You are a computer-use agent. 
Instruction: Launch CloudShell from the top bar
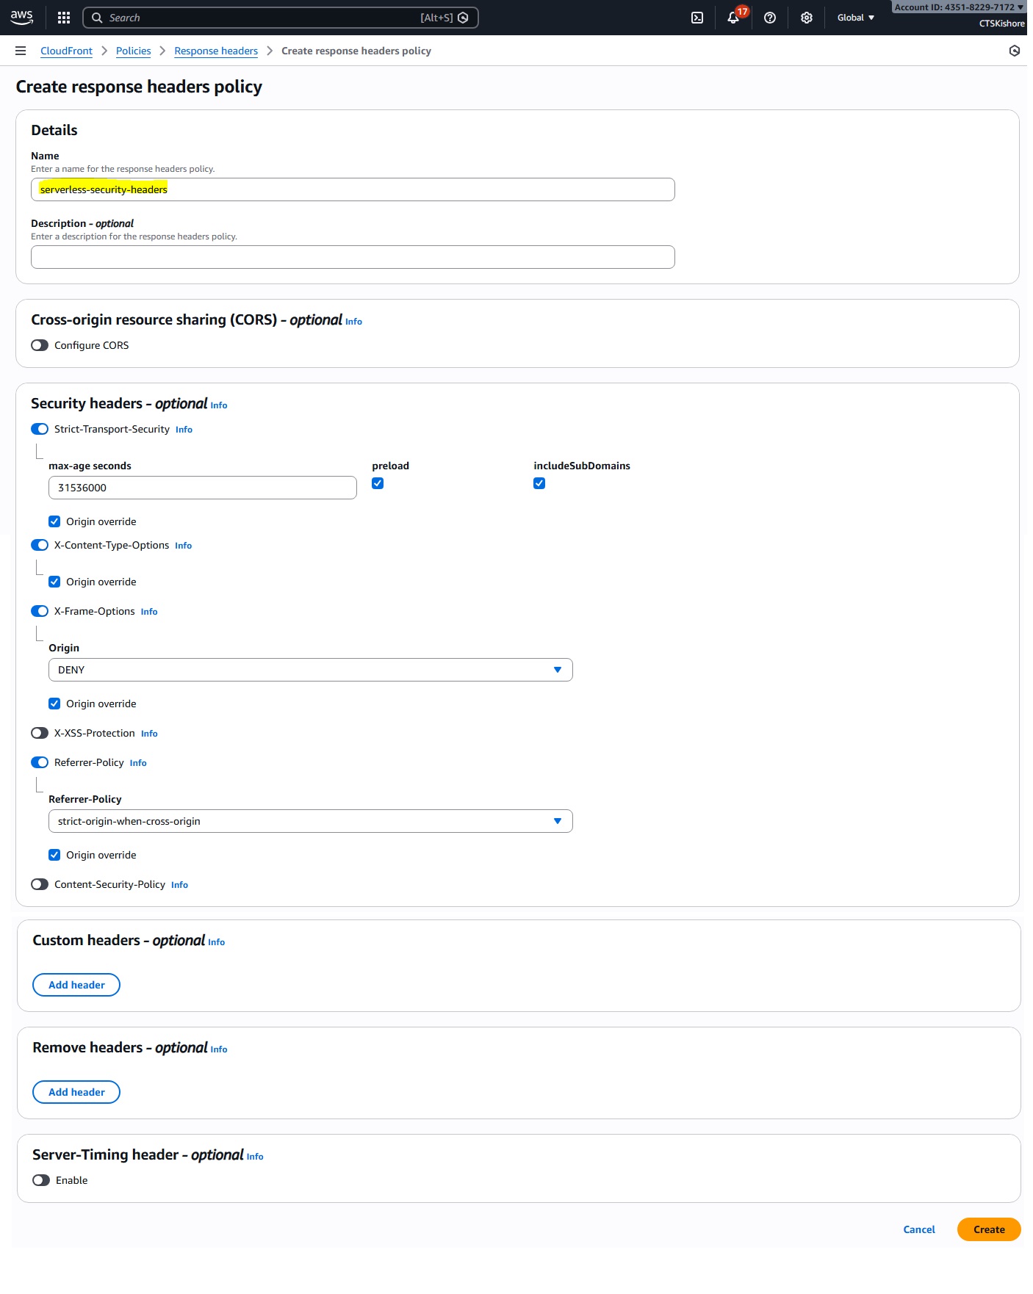[697, 18]
